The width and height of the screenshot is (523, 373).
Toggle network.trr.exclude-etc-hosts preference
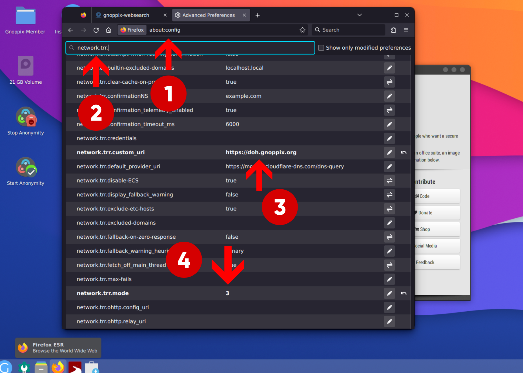389,209
